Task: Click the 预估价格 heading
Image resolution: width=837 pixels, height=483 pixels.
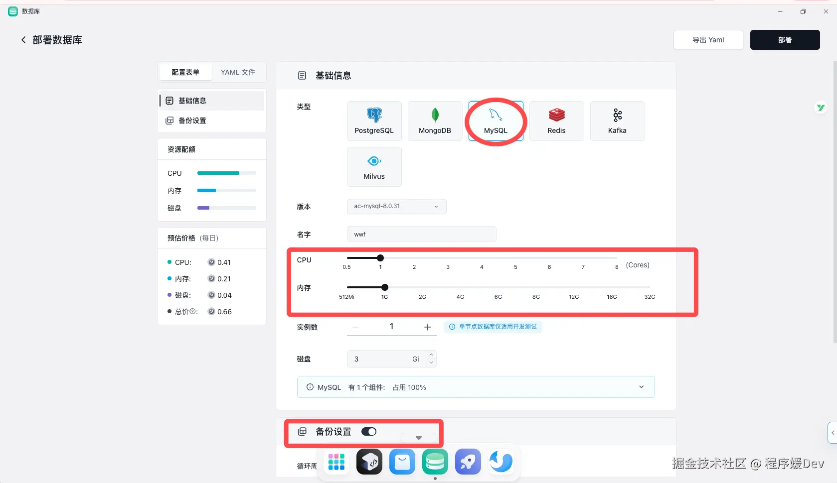Action: (x=181, y=238)
